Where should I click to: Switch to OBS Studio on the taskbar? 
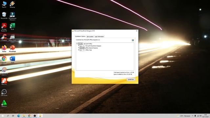pos(35,116)
